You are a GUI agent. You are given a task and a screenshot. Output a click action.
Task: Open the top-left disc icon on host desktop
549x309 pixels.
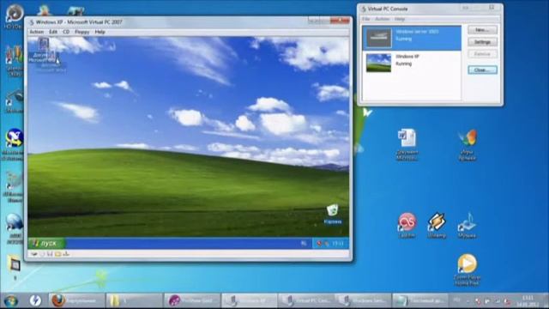click(x=14, y=16)
